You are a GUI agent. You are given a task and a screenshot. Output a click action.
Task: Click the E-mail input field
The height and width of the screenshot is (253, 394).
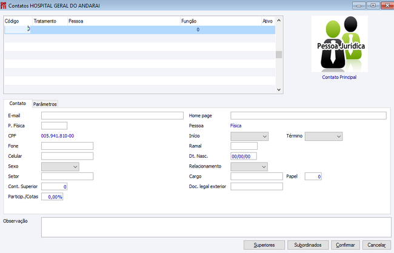[x=112, y=116]
